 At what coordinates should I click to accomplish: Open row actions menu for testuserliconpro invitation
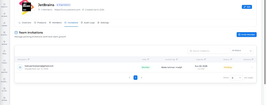click(x=251, y=67)
